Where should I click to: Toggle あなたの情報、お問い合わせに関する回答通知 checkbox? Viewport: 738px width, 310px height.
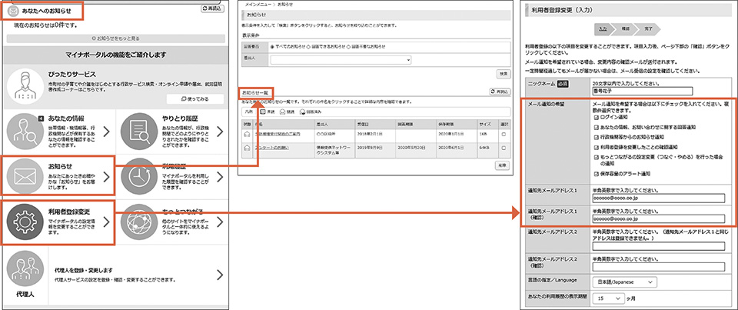coord(597,127)
